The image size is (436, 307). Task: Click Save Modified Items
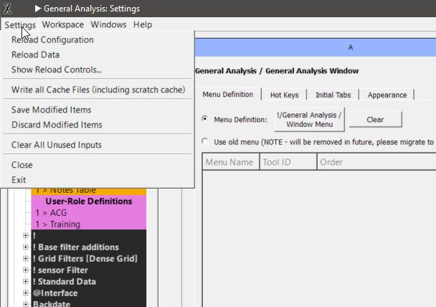tap(98, 110)
